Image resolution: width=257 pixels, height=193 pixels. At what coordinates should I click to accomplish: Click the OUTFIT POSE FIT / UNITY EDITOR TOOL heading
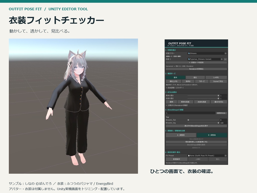coord(48,9)
